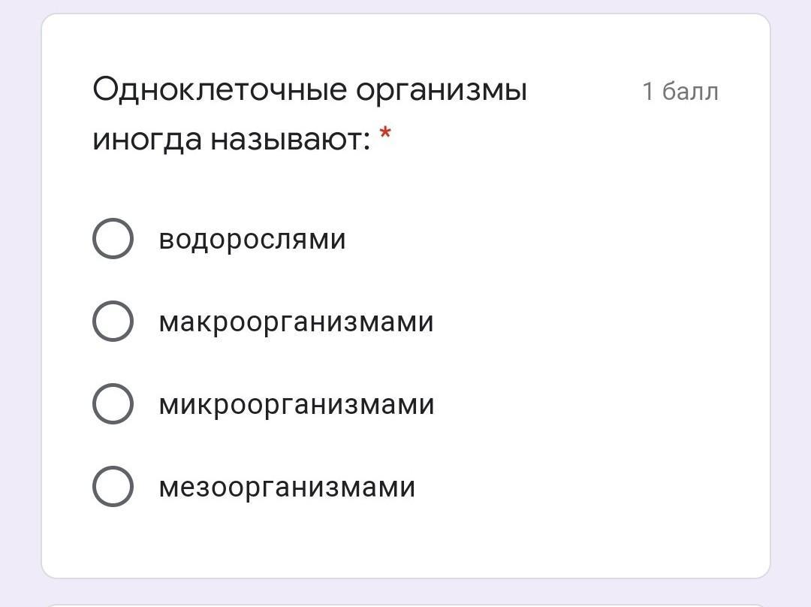811x607 pixels.
Task: Mark the "микроорганизмами" radio button
Action: 113,404
